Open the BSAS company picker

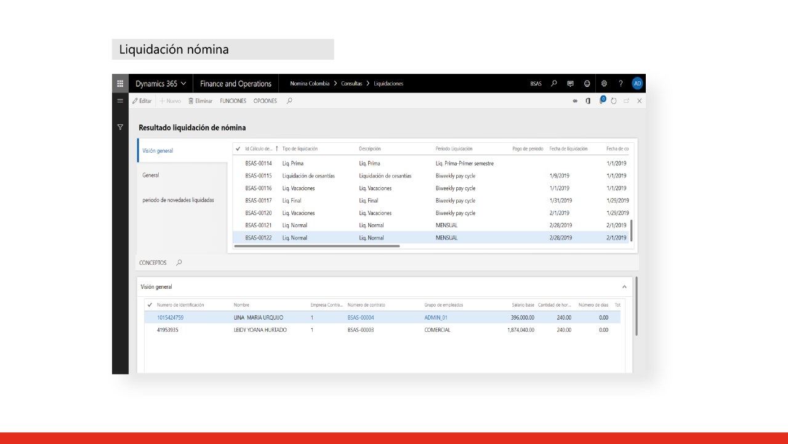coord(536,84)
